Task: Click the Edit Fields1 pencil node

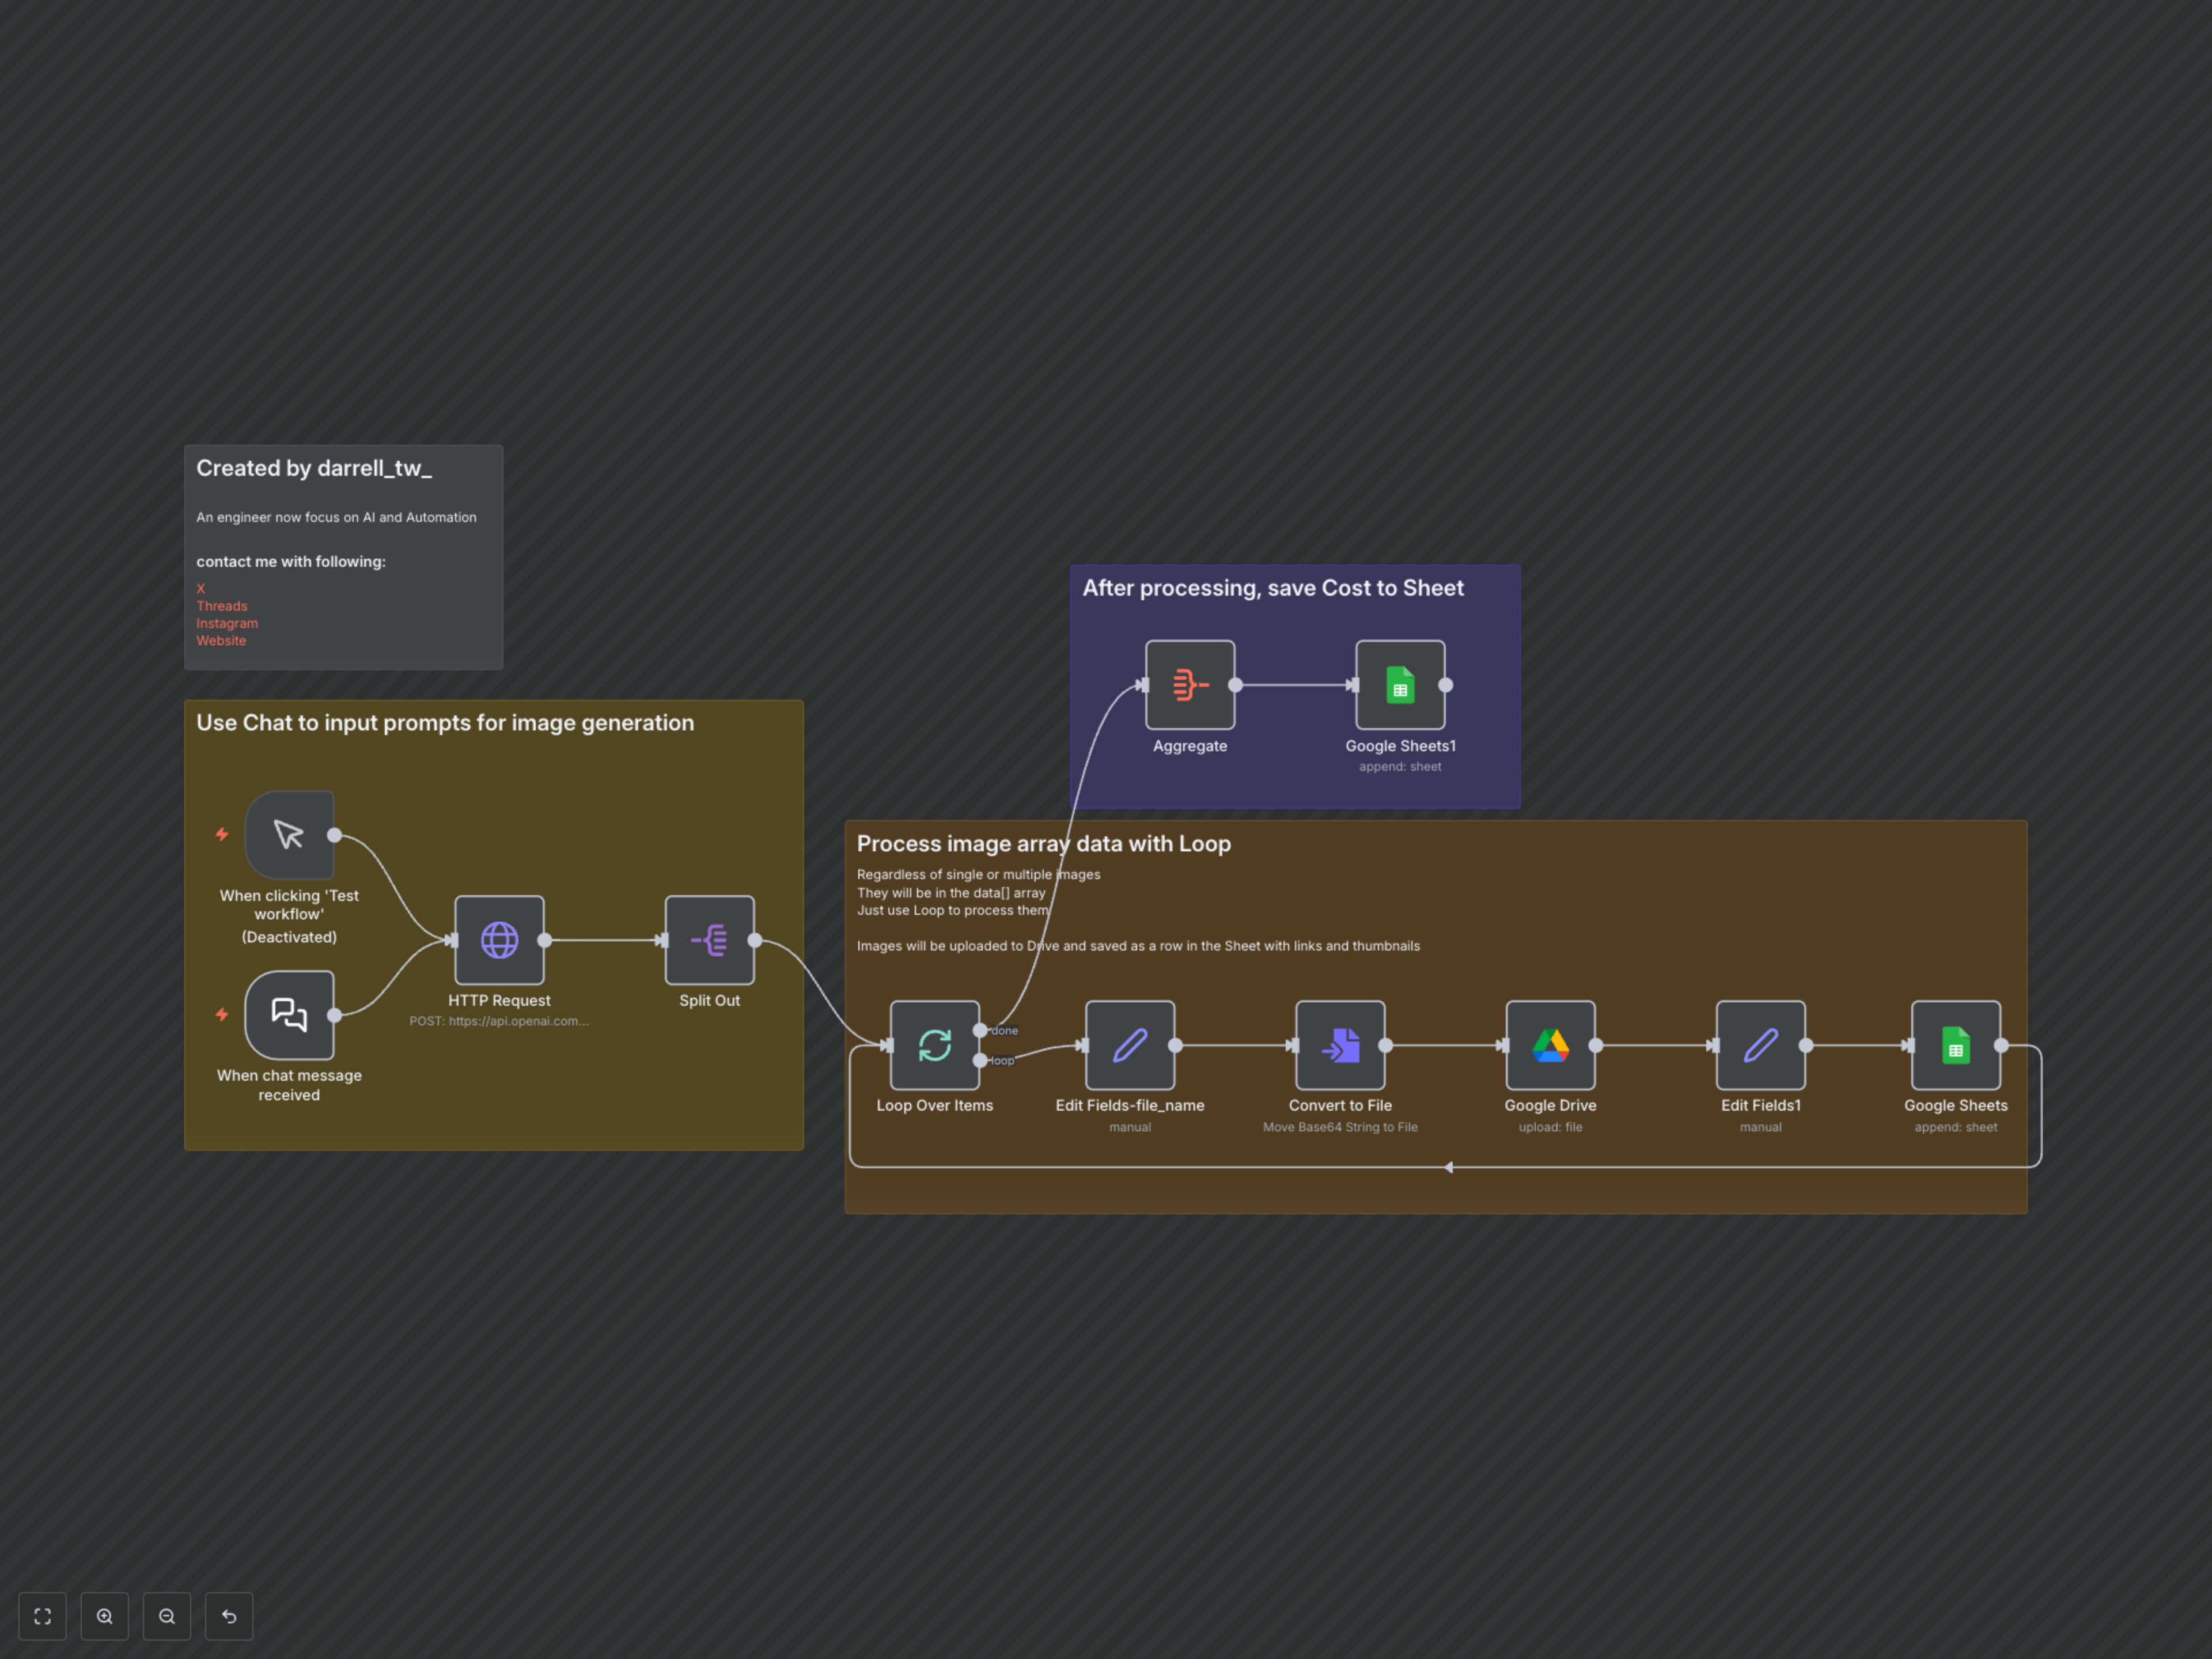Action: click(1760, 1045)
